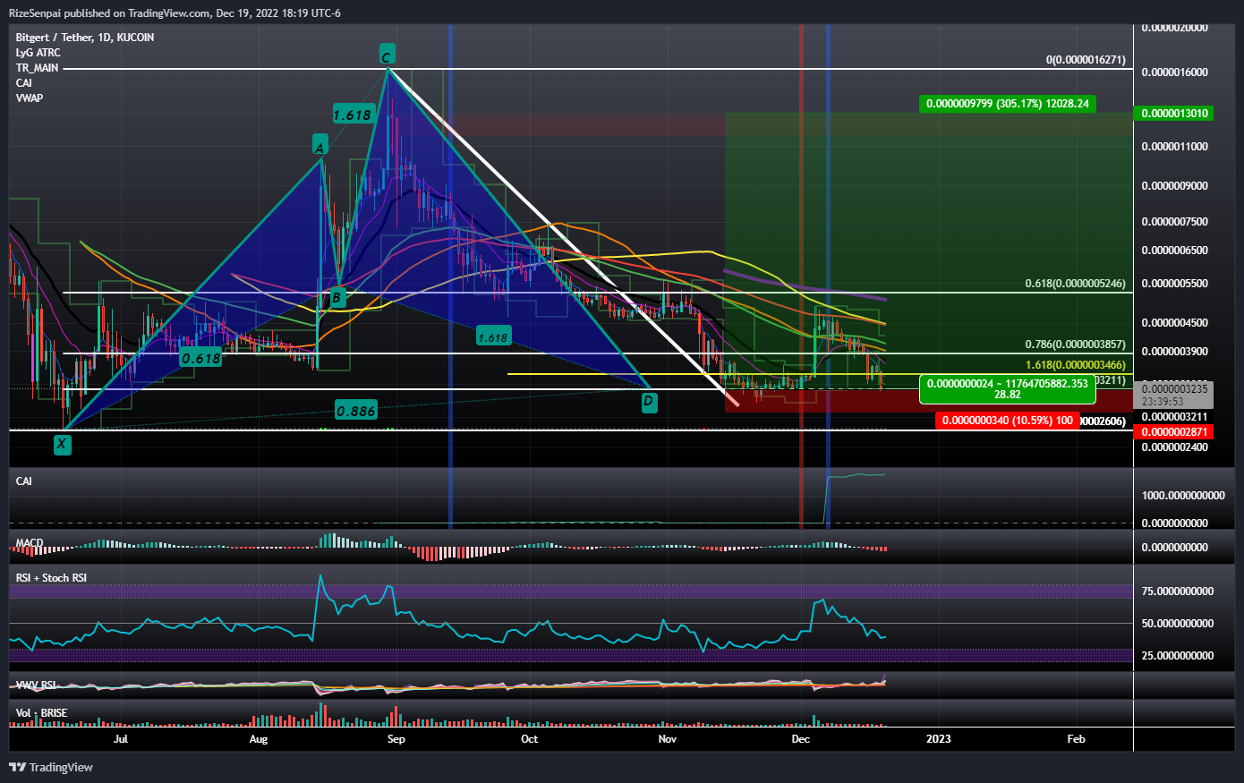Screen dimensions: 1244x783
Task: Click the green 28.82 risk/reward ratio box
Action: pos(1008,389)
